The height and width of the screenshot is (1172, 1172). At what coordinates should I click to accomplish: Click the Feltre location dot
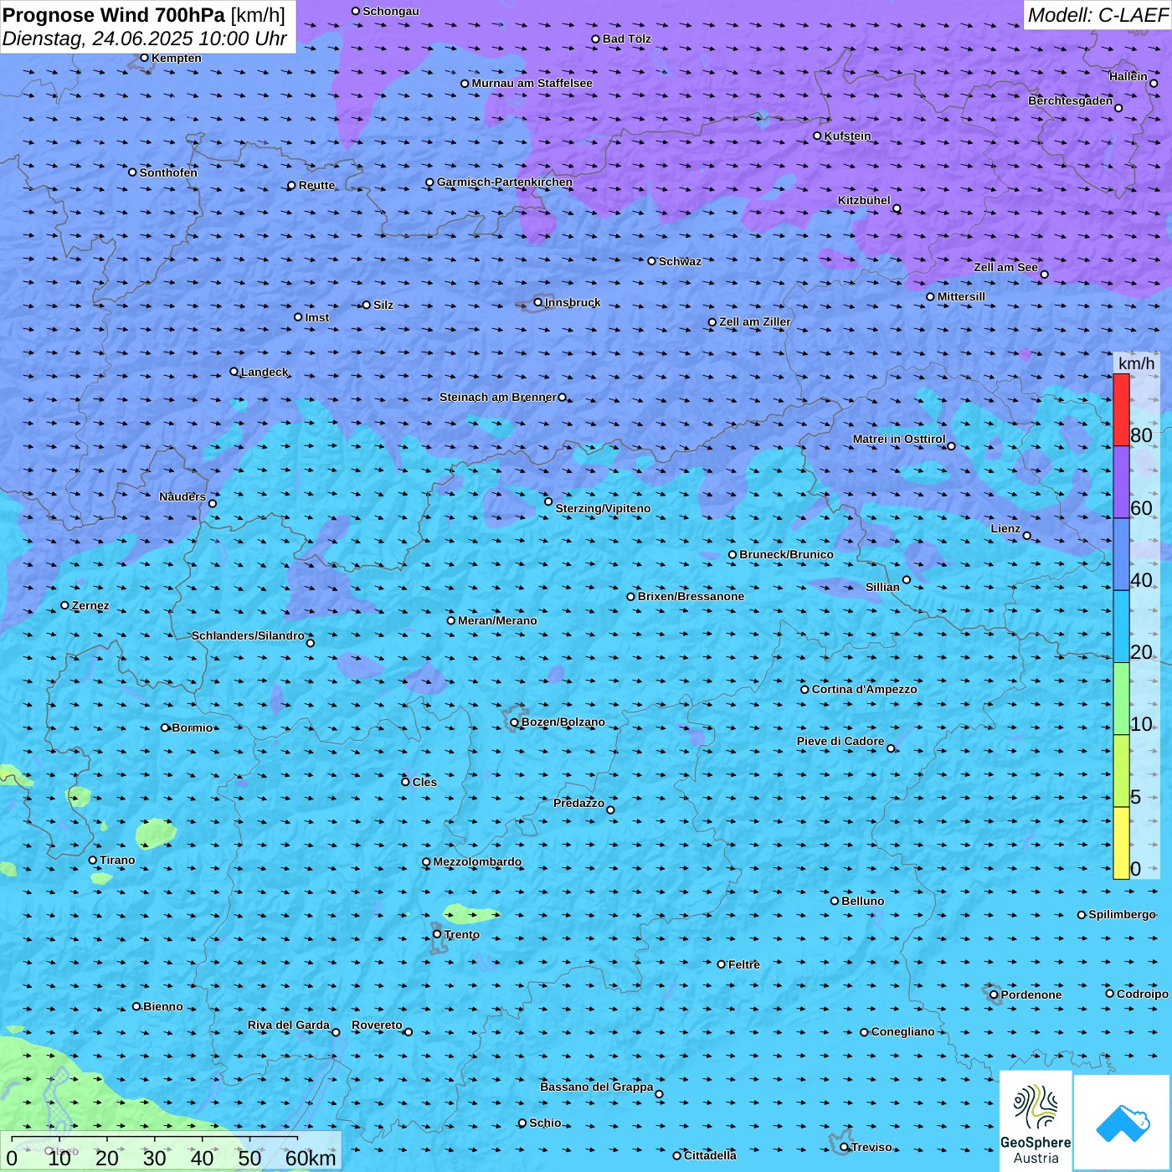click(722, 964)
